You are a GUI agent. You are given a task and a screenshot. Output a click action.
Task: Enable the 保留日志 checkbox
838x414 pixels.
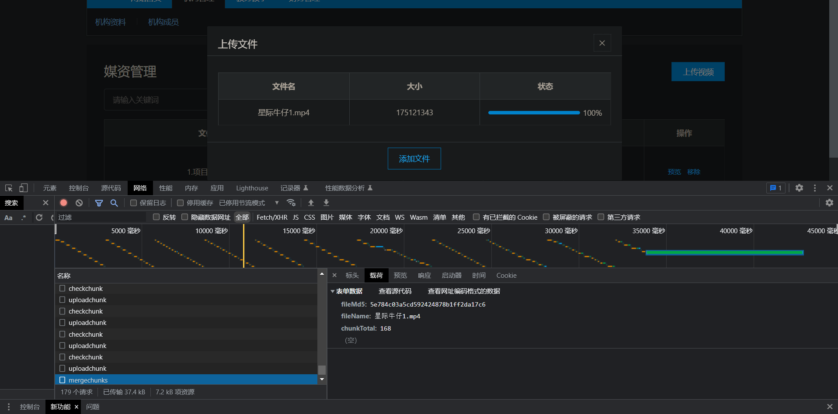[134, 203]
